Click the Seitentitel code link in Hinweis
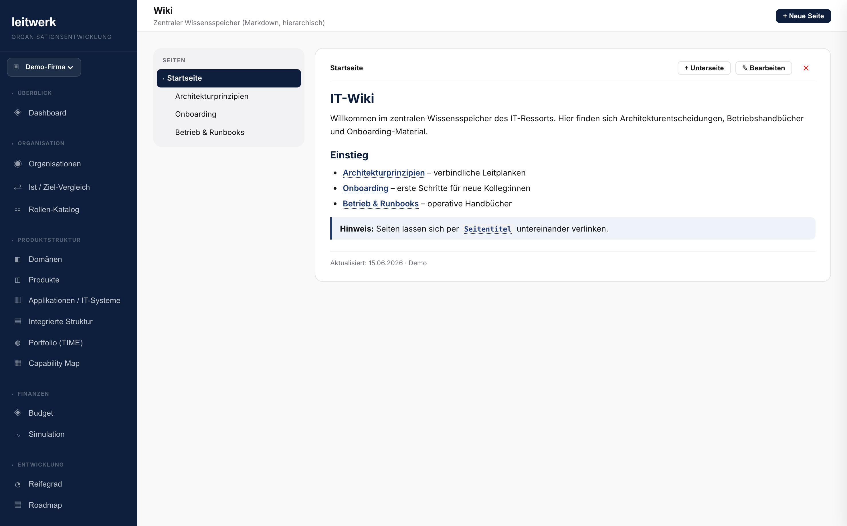 point(487,229)
